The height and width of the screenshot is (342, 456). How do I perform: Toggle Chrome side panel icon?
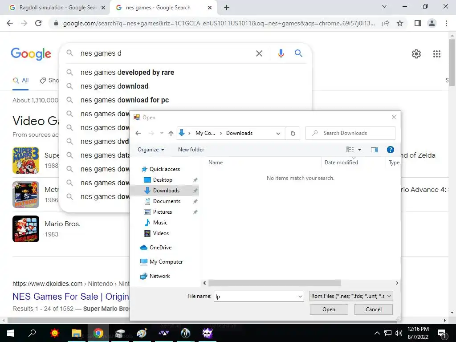click(417, 23)
